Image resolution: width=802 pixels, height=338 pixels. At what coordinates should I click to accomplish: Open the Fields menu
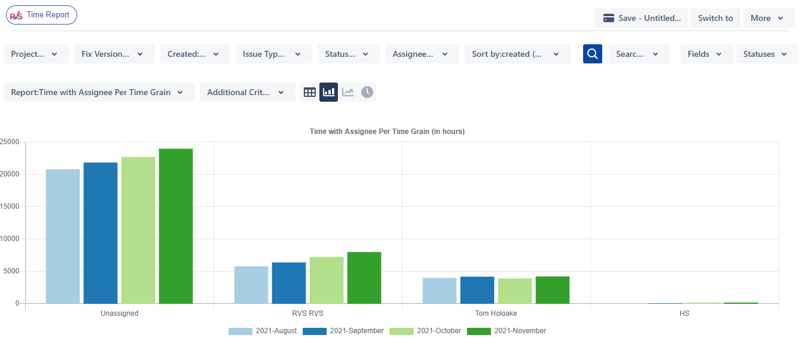(705, 54)
